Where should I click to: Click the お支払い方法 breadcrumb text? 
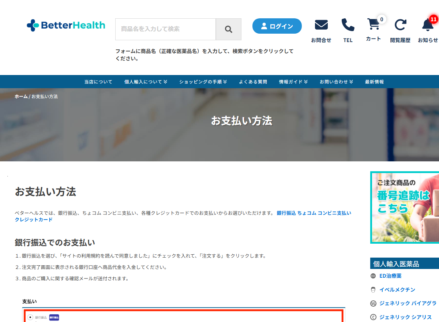click(x=45, y=97)
